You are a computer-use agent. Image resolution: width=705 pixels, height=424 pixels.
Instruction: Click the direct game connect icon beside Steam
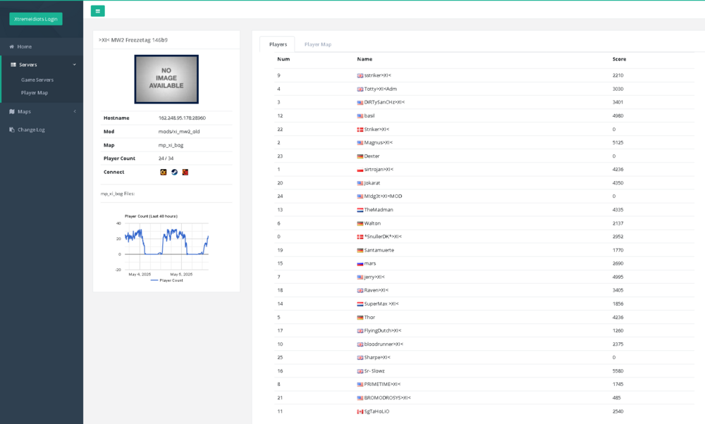[x=185, y=172]
